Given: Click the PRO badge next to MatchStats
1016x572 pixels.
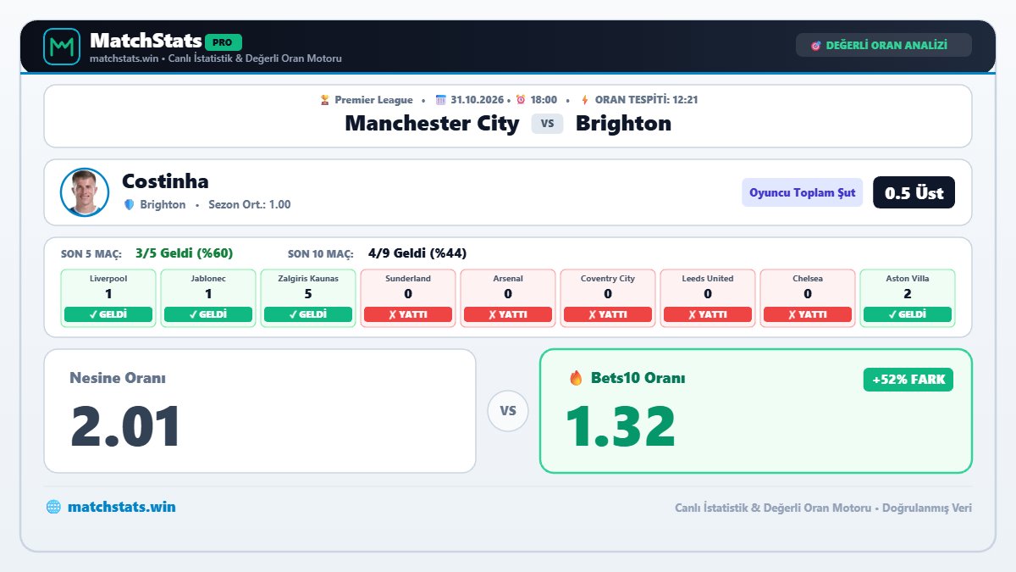Looking at the screenshot, I should tap(224, 42).
